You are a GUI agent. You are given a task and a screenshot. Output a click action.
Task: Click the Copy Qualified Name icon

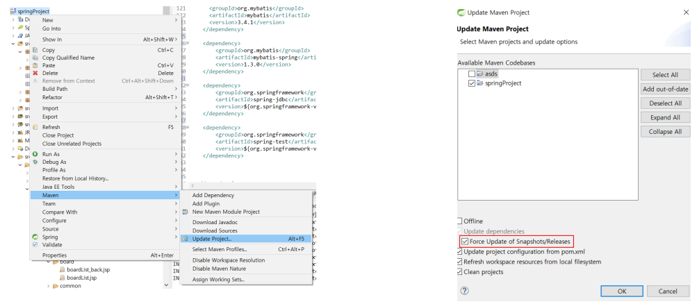35,58
